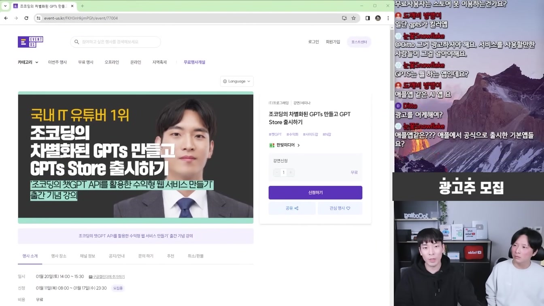544x306 pixels.
Task: Click the install/cast icon in address bar
Action: click(344, 18)
